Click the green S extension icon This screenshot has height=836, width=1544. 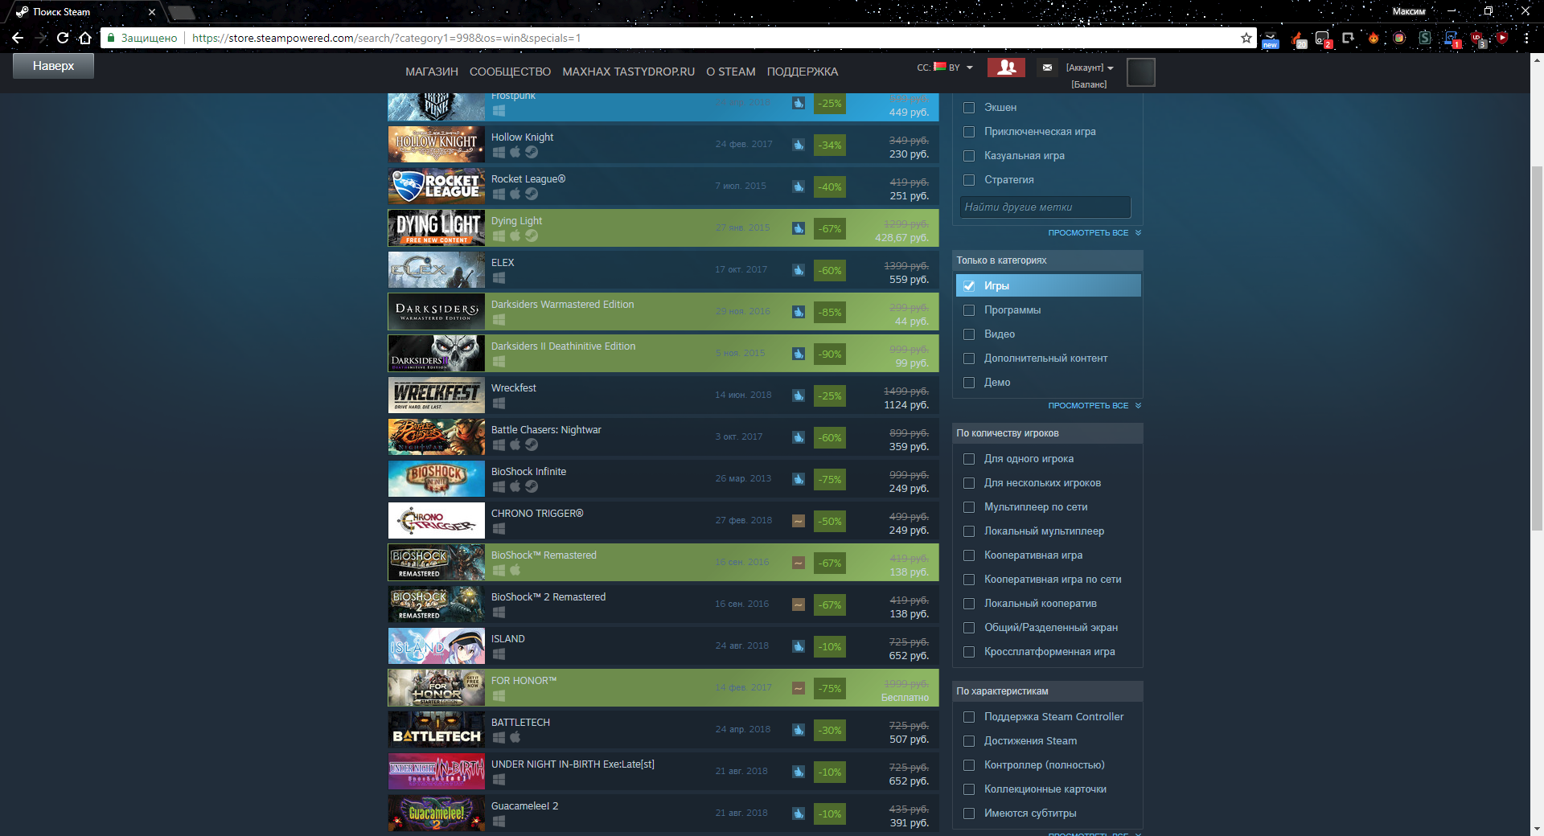[x=1425, y=38]
